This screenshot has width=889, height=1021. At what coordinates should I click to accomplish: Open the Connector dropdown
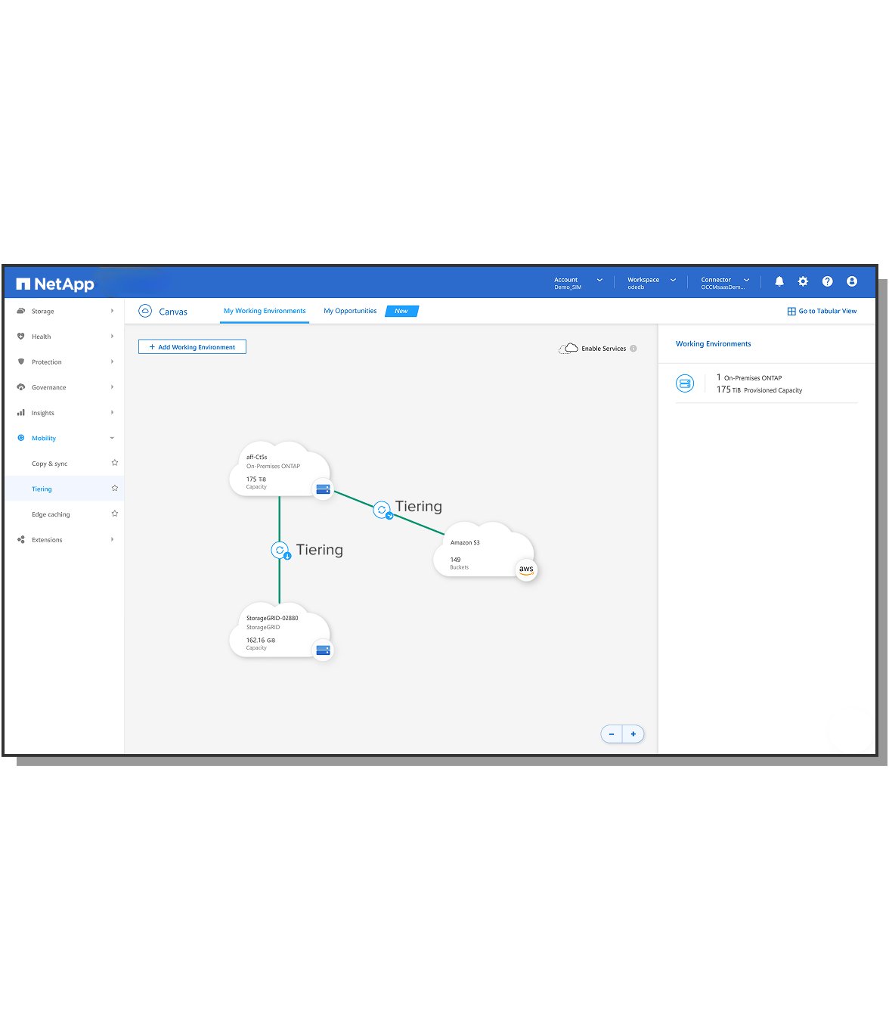coord(725,283)
